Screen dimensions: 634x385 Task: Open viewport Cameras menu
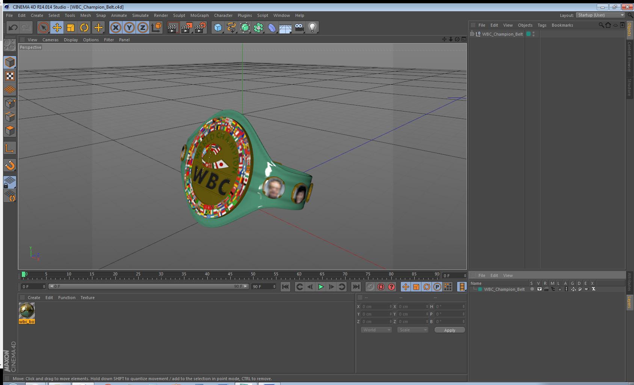click(50, 40)
